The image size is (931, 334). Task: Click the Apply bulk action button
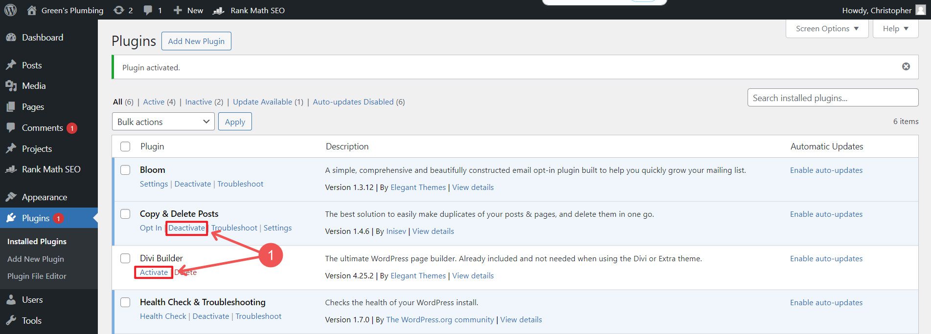pyautogui.click(x=235, y=122)
